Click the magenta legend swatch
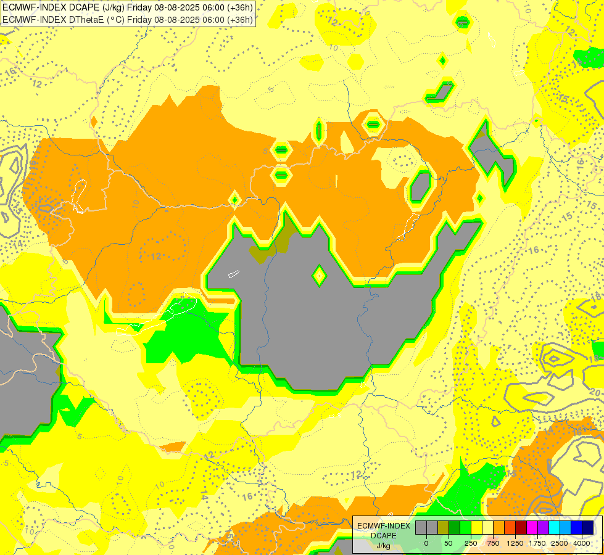Image resolution: width=604 pixels, height=555 pixels. (x=532, y=527)
